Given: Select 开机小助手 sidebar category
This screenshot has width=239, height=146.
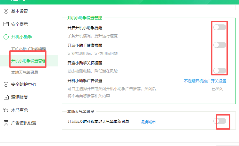Looking at the screenshot, I should [x=22, y=37].
